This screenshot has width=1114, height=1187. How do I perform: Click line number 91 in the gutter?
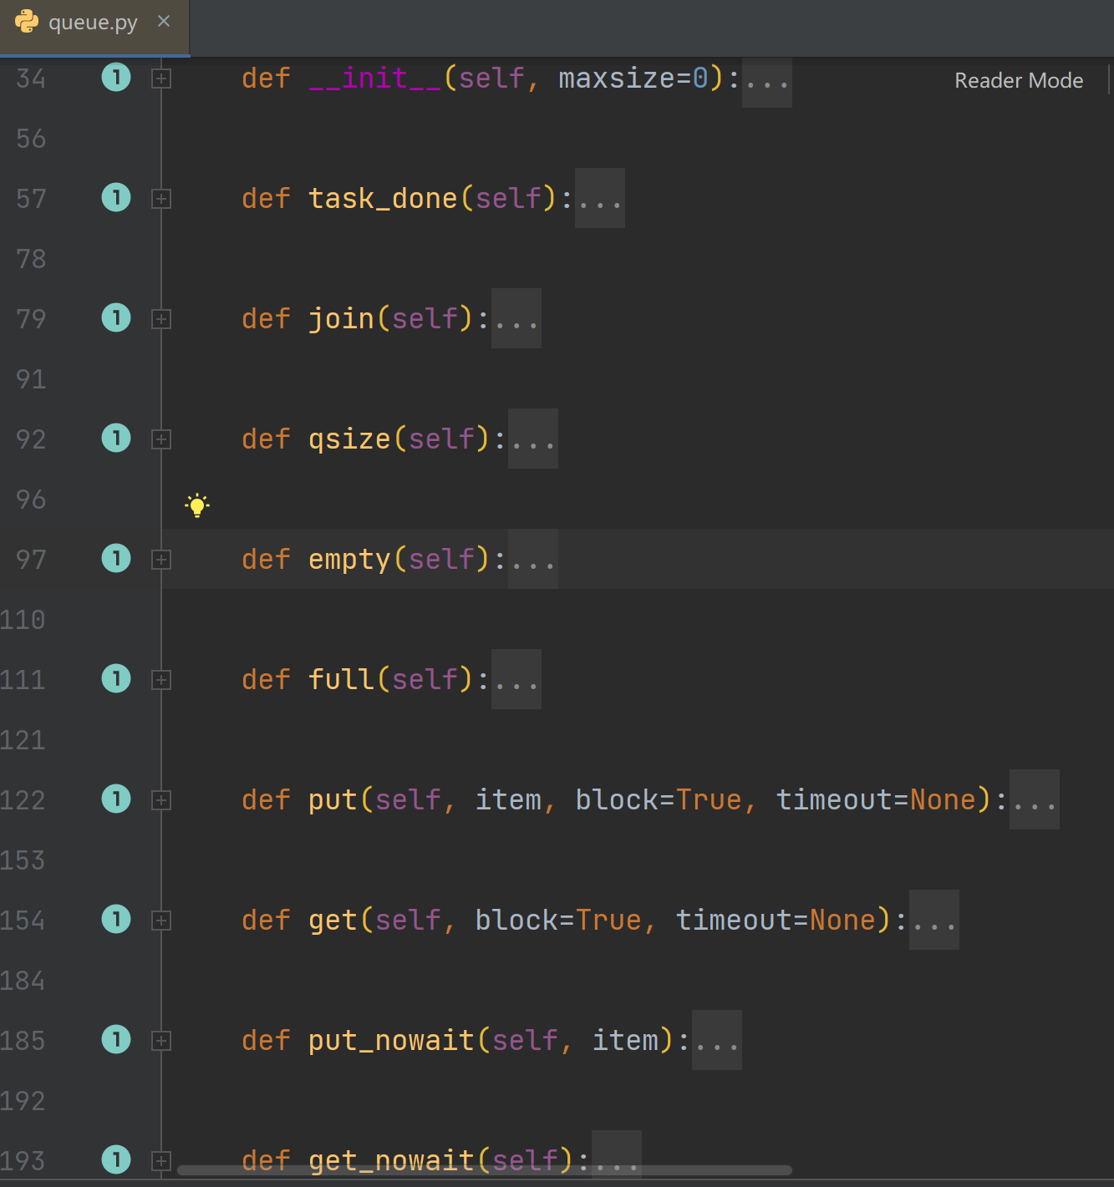(x=31, y=379)
